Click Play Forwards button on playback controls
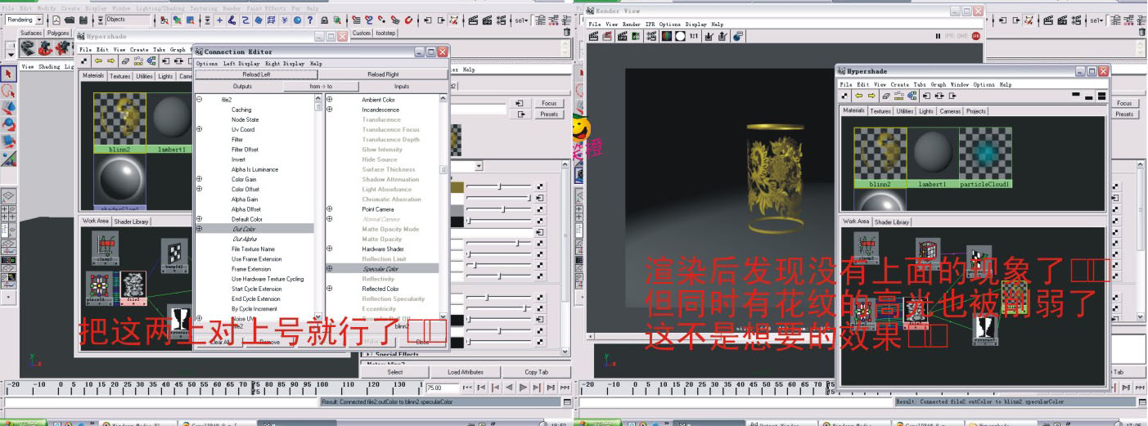 pos(524,388)
